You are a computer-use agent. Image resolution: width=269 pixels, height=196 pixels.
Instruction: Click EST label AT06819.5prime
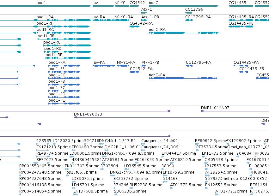click(x=186, y=160)
